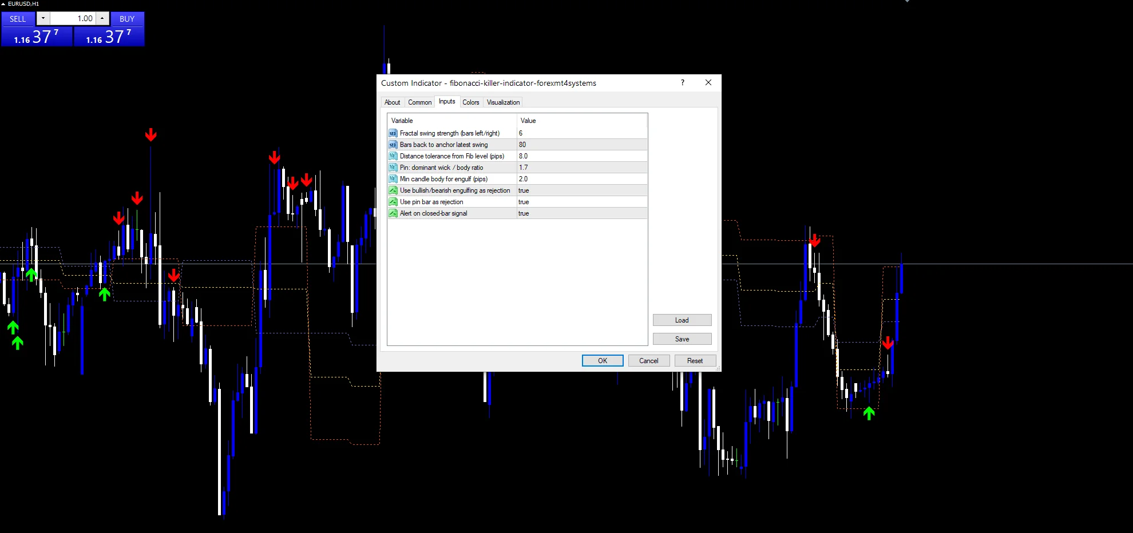Click the Reset button
This screenshot has width=1133, height=533.
pyautogui.click(x=695, y=361)
